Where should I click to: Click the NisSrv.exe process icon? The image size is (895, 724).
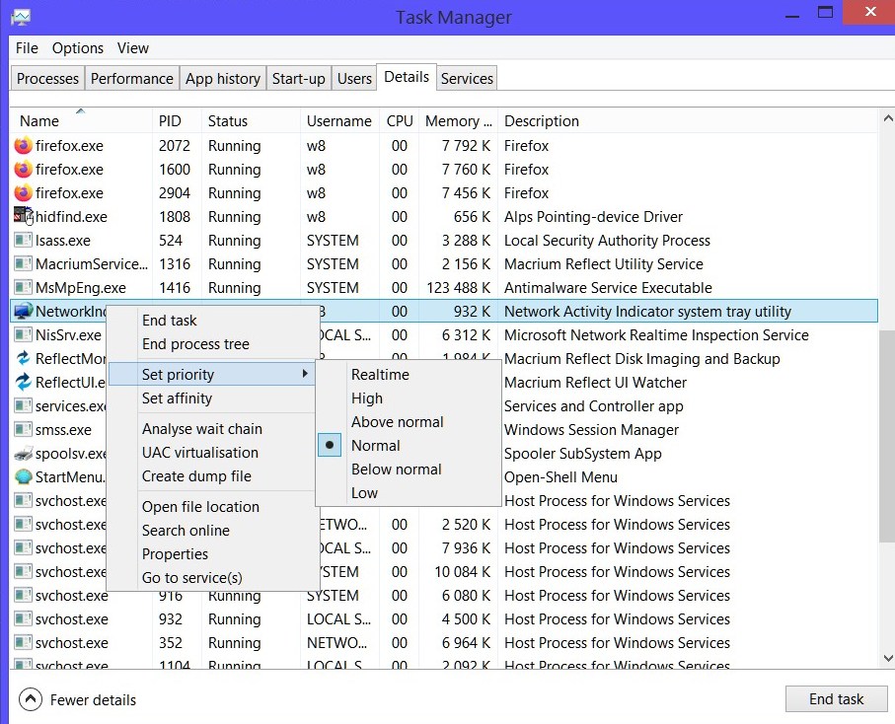click(x=23, y=335)
